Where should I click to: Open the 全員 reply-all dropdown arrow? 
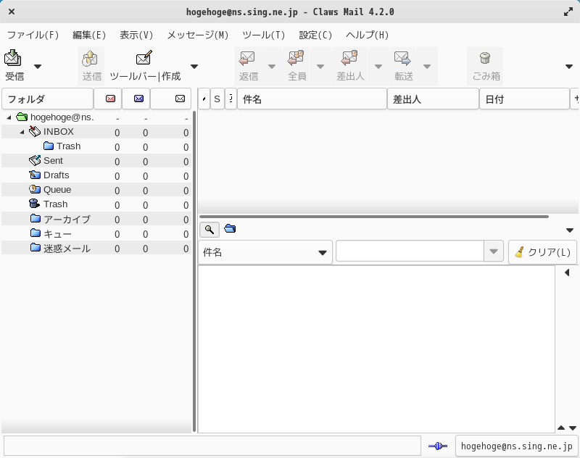320,67
